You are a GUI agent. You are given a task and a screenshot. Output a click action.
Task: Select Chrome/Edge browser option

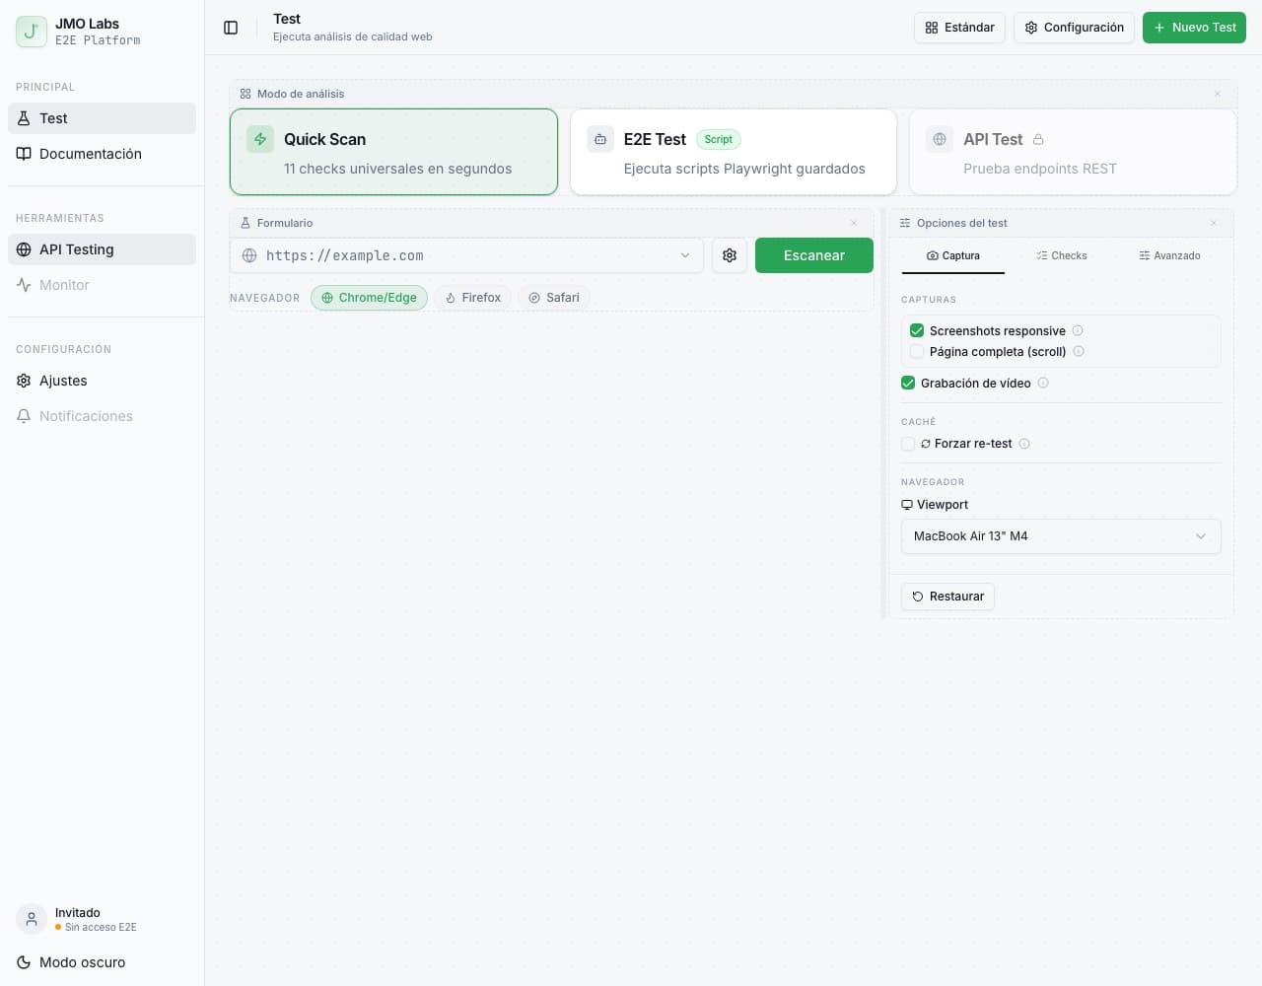(369, 298)
